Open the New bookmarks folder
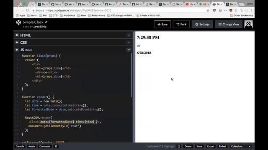Viewport: 268px width, 150px height. tap(82, 15)
